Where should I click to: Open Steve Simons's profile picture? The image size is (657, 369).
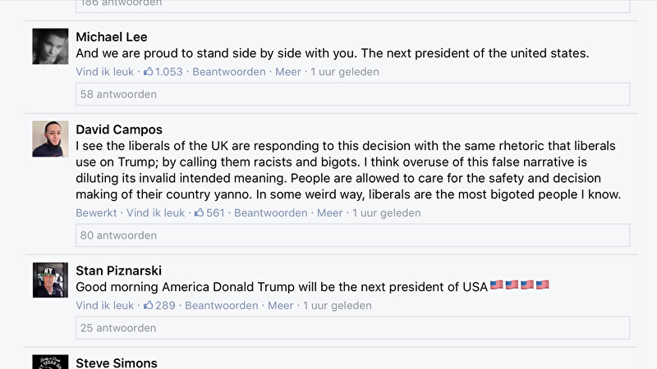50,362
